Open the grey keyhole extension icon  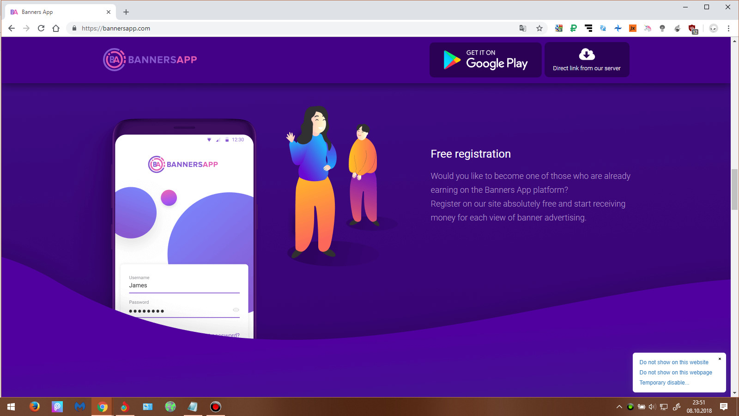pyautogui.click(x=662, y=28)
